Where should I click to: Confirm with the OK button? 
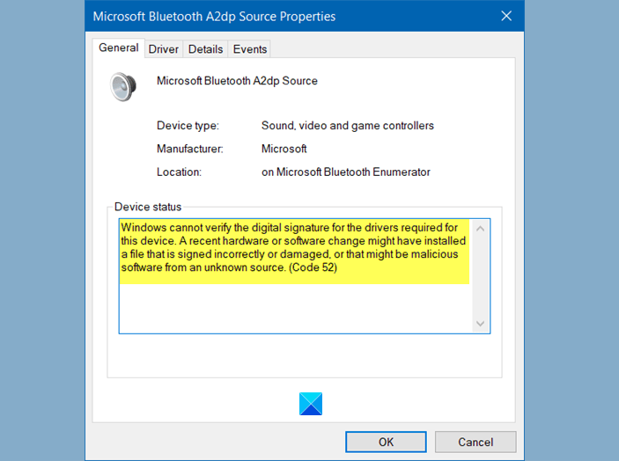click(386, 442)
